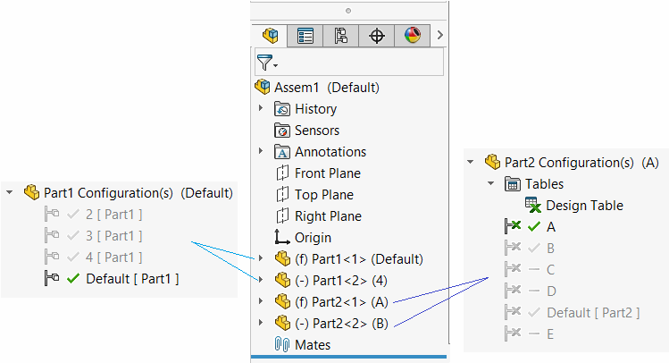Expand the History folder
The height and width of the screenshot is (363, 669).
261,108
